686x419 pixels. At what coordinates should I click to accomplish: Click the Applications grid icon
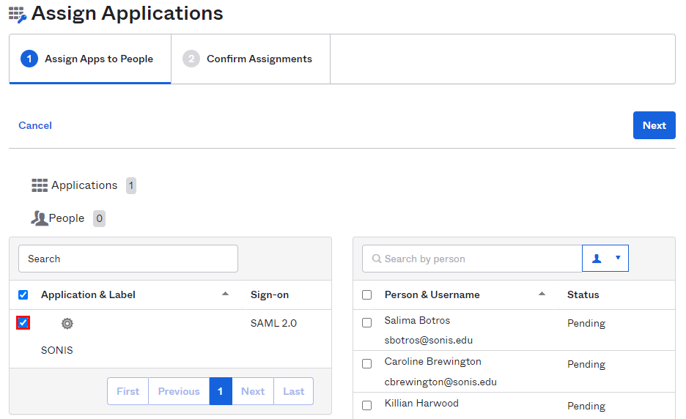40,185
